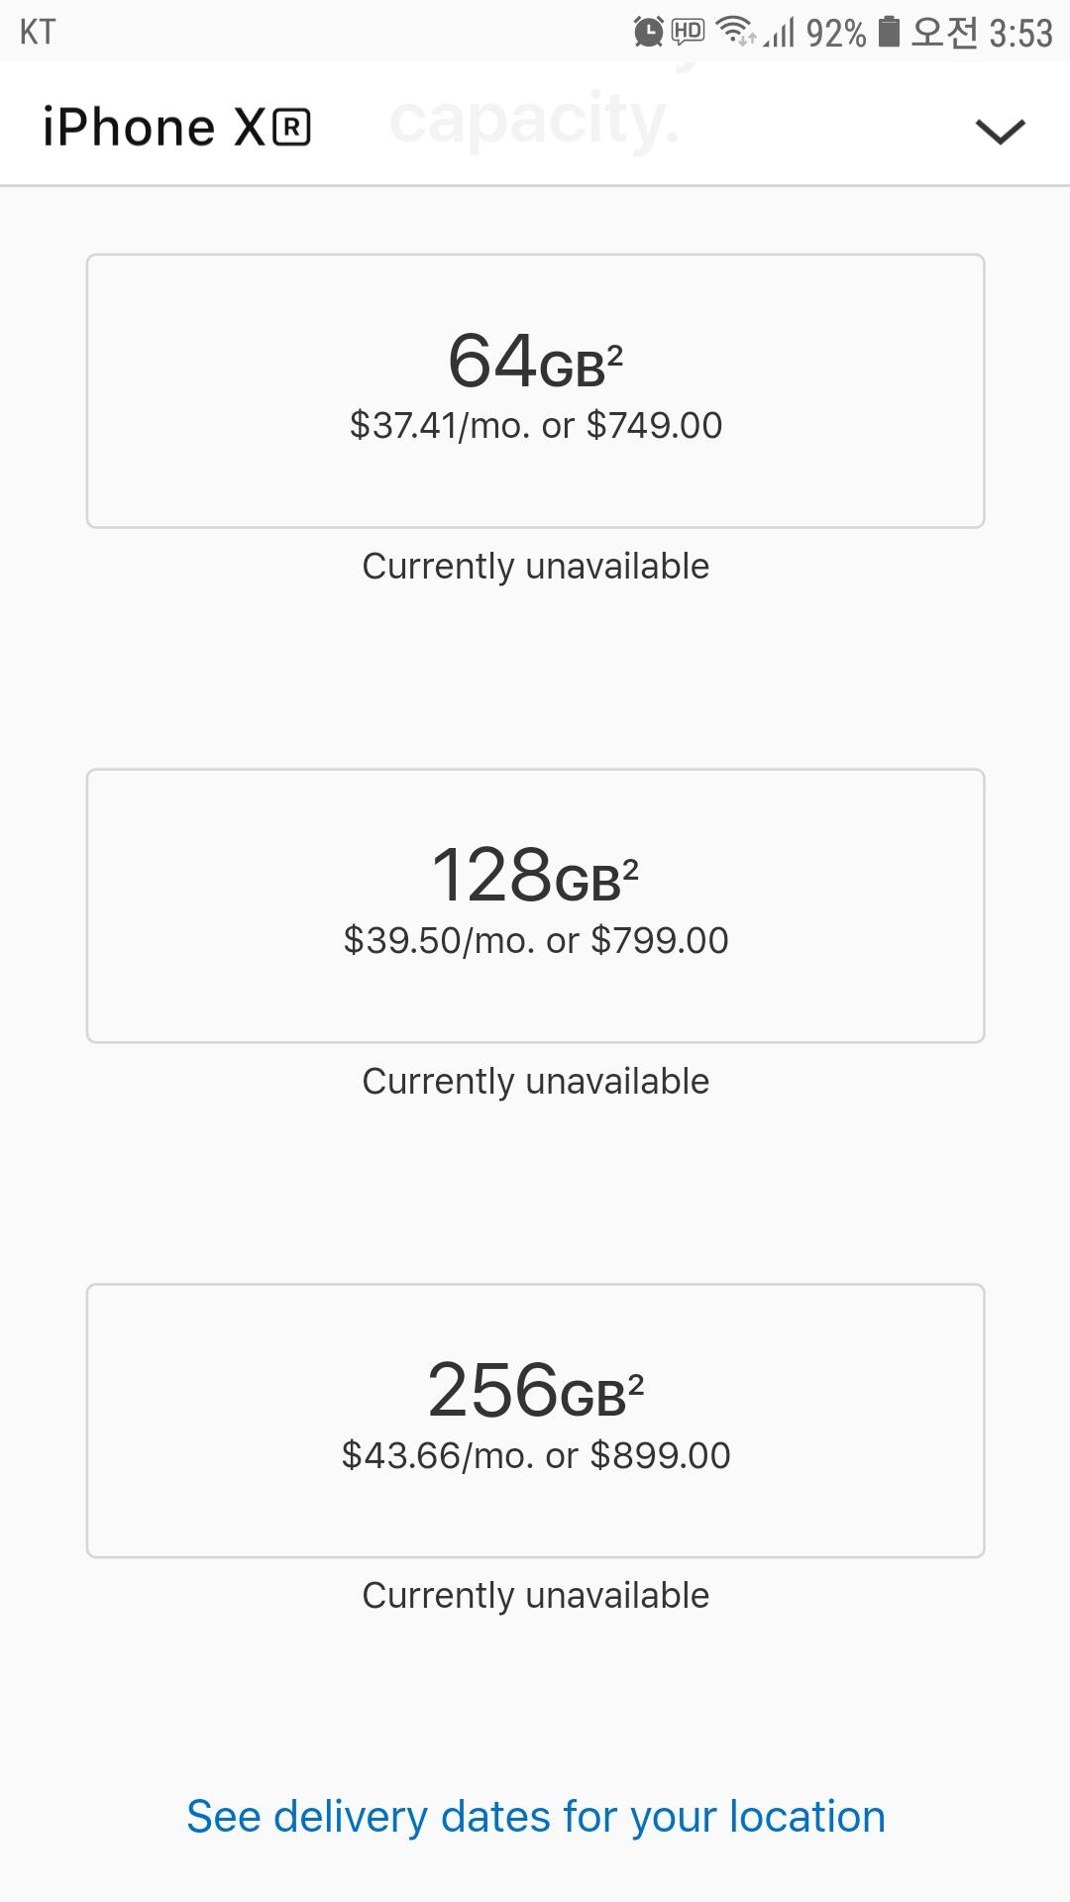
Task: Tap the Wi-Fi status icon
Action: coord(735,32)
